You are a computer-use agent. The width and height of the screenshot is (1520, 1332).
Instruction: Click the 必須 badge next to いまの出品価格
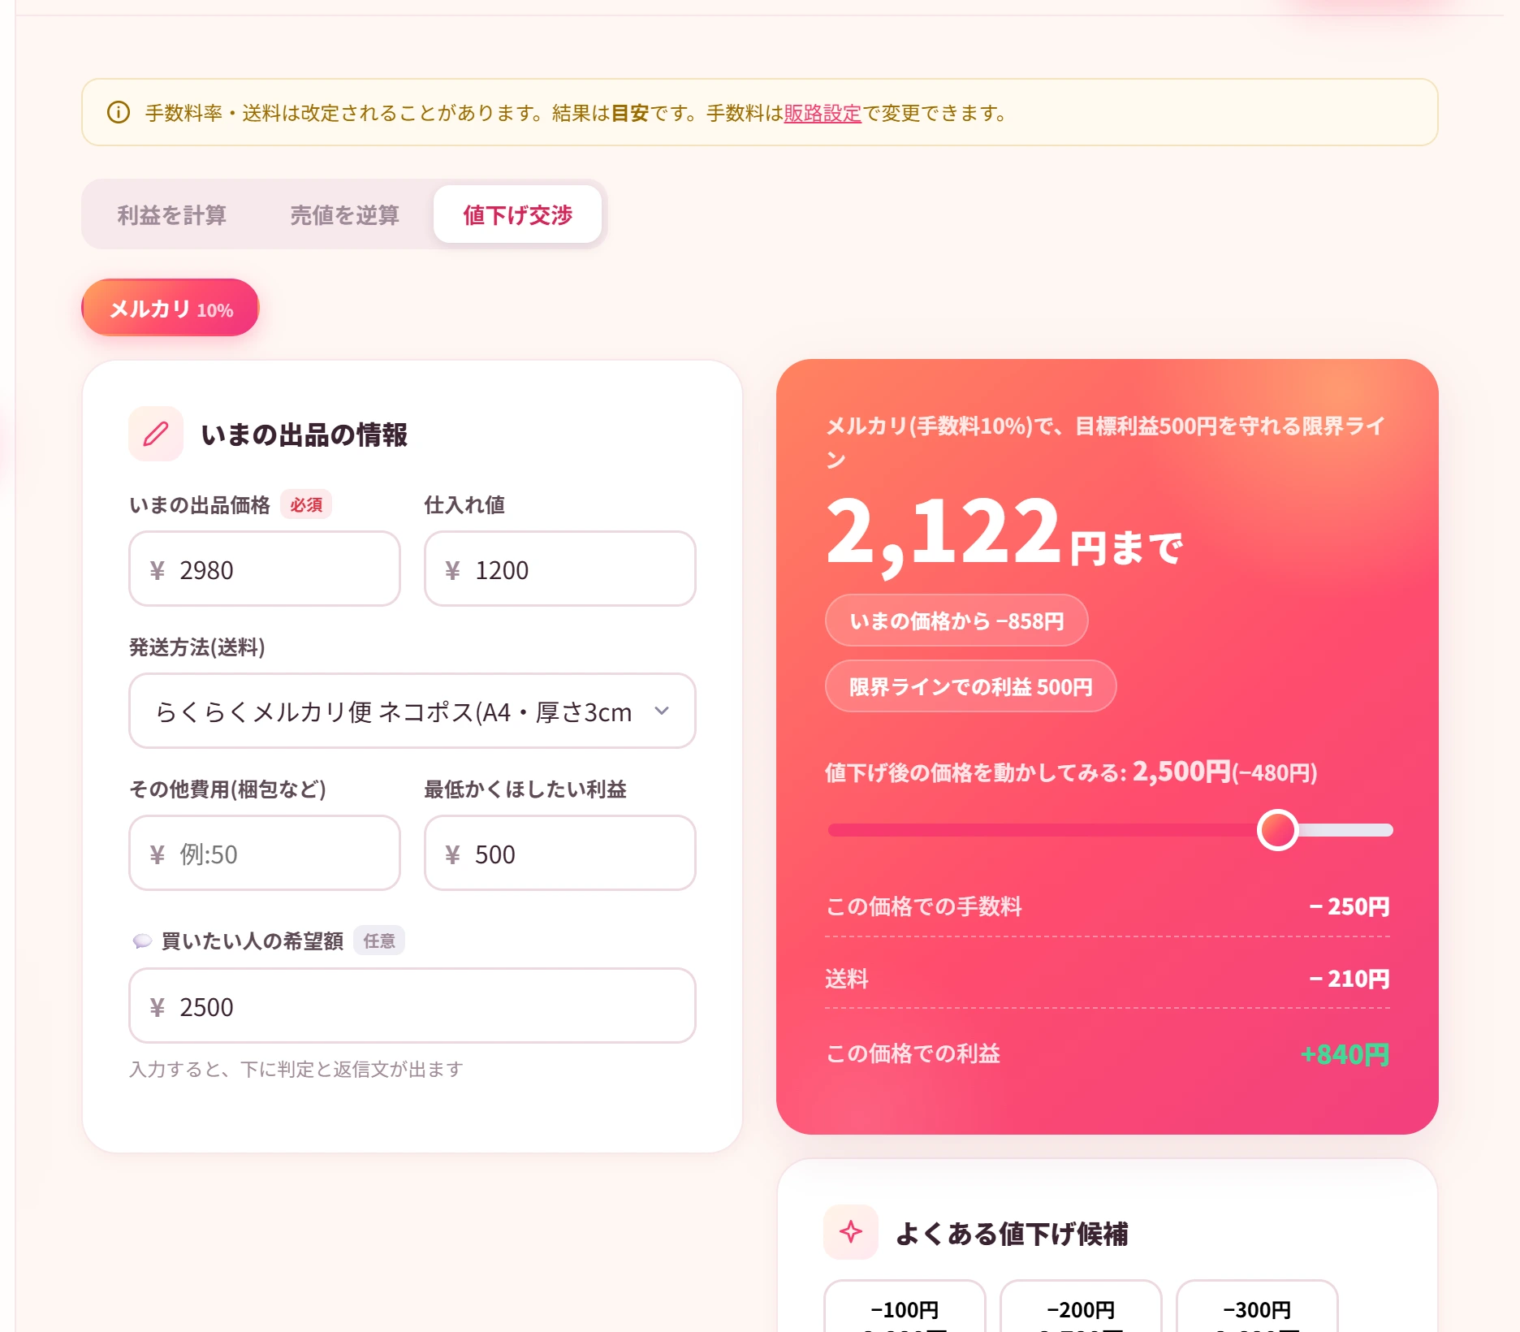coord(306,504)
